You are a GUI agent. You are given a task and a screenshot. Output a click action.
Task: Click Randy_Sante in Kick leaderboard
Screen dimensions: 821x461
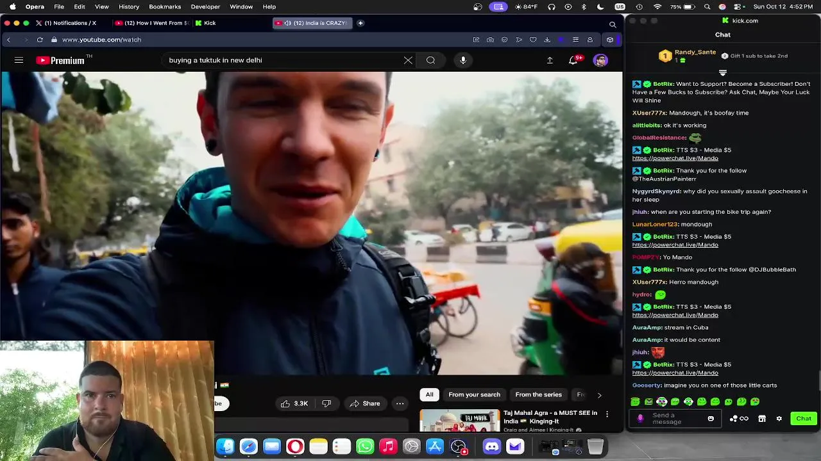[x=695, y=53]
